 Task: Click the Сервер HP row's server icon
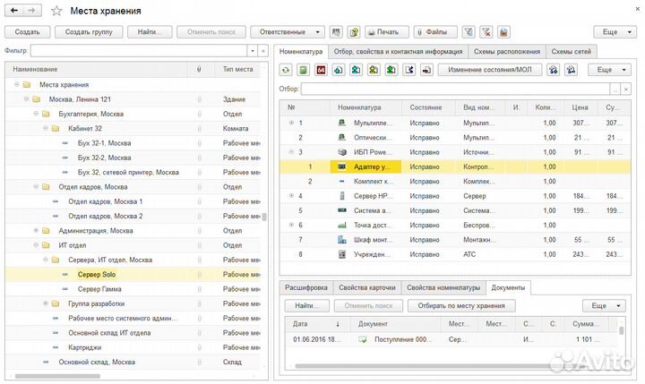click(342, 196)
